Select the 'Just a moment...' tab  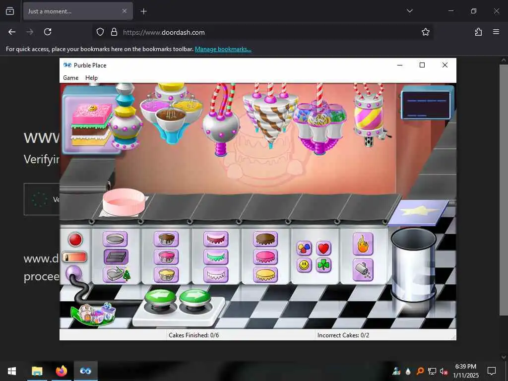(x=78, y=11)
